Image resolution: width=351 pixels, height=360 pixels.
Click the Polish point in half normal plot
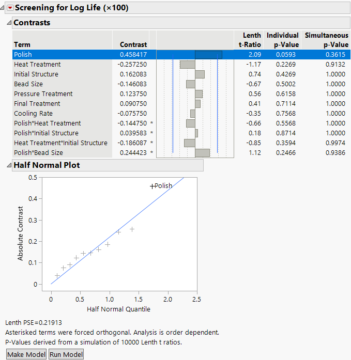click(x=152, y=186)
